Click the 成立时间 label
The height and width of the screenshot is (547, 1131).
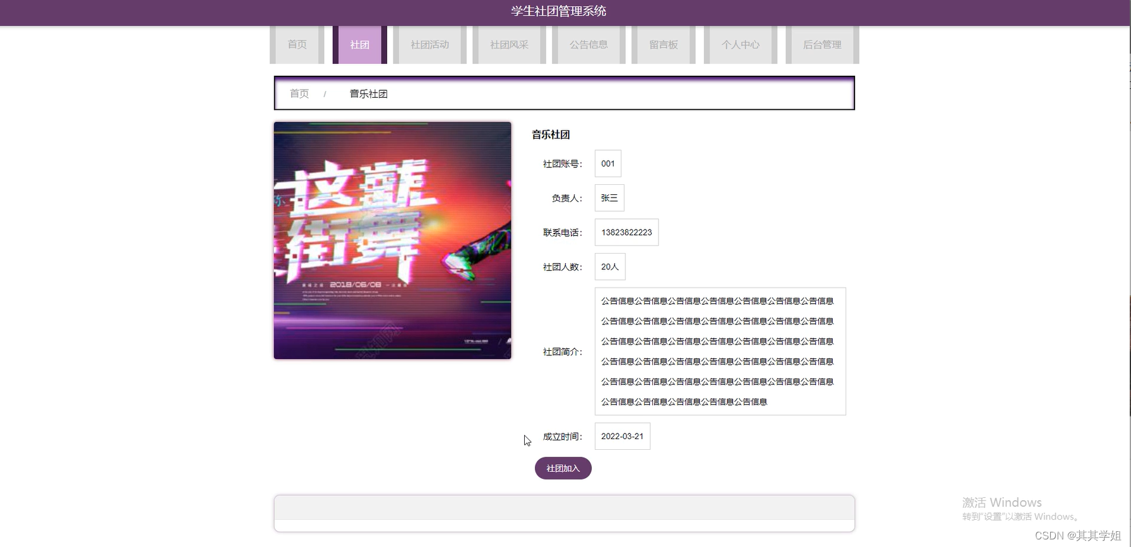click(563, 437)
